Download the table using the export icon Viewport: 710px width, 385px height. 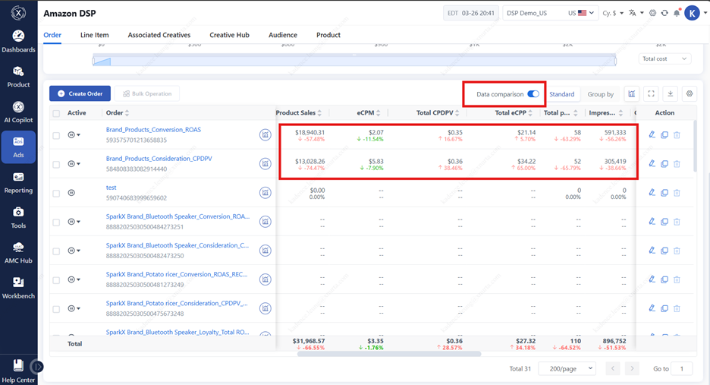pyautogui.click(x=670, y=94)
